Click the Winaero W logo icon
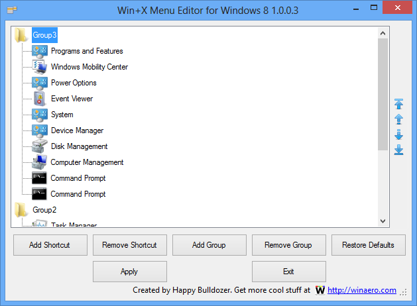This screenshot has height=306, width=417. (320, 290)
